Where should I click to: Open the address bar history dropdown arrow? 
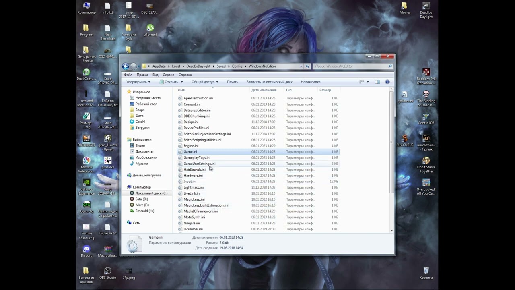[301, 66]
